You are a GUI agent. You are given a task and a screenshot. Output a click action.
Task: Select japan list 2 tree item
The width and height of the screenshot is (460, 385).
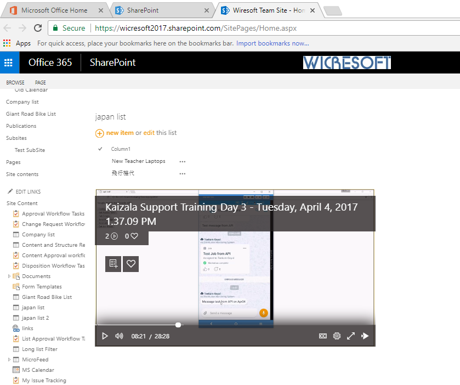pyautogui.click(x=35, y=318)
